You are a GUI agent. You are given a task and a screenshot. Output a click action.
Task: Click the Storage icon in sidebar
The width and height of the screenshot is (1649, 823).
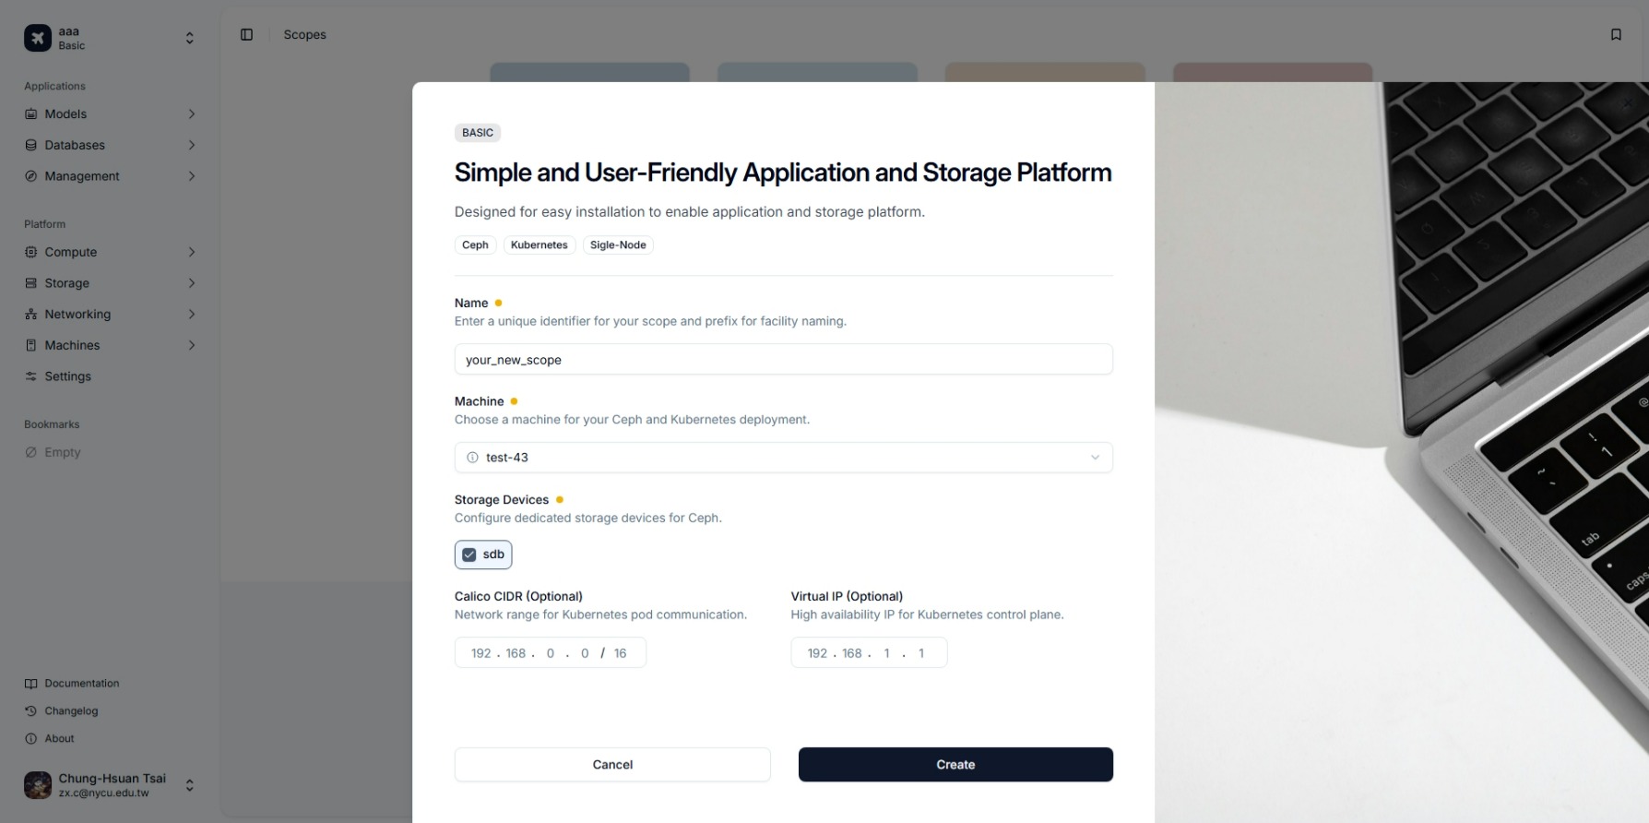[x=31, y=283]
